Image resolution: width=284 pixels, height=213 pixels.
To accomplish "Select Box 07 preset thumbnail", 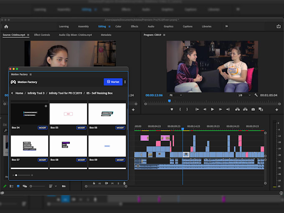I will [x=29, y=146].
